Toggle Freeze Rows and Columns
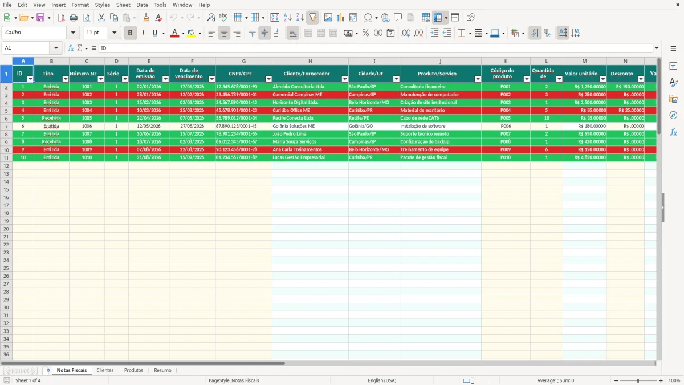The image size is (684, 385). coord(438,18)
